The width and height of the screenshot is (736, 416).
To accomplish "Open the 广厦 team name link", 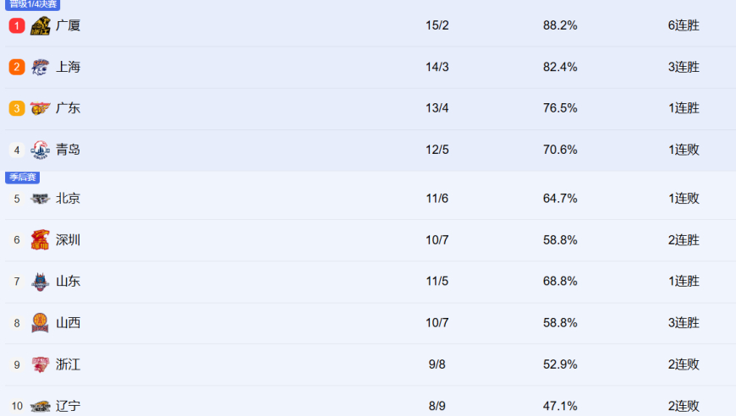I will (x=69, y=26).
